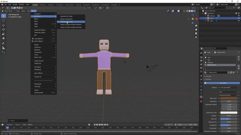Click the green Y axis on the gizmo
Image resolution: width=241 pixels, height=135 pixels.
click(x=192, y=19)
